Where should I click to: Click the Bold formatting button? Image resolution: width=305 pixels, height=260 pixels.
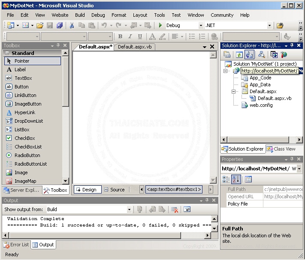point(120,36)
